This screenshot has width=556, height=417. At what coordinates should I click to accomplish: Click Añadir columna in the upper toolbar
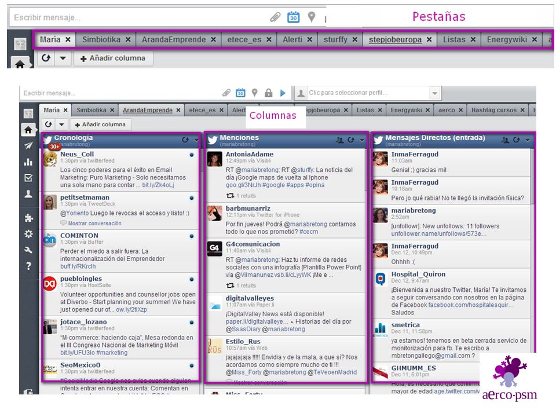coord(113,58)
